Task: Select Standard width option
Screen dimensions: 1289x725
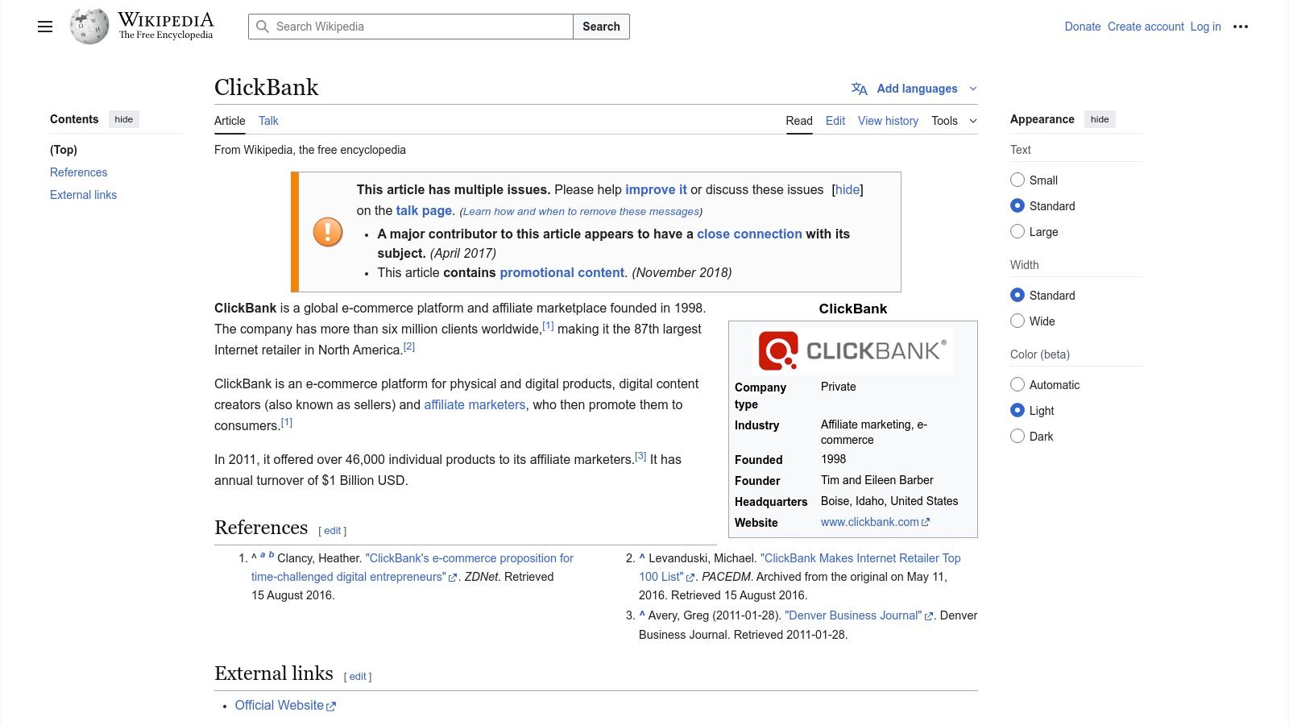Action: (x=1018, y=295)
